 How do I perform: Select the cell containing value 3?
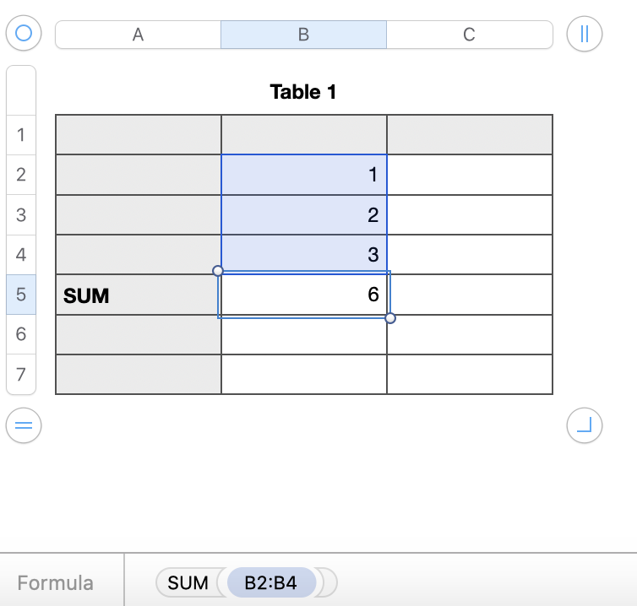click(304, 255)
